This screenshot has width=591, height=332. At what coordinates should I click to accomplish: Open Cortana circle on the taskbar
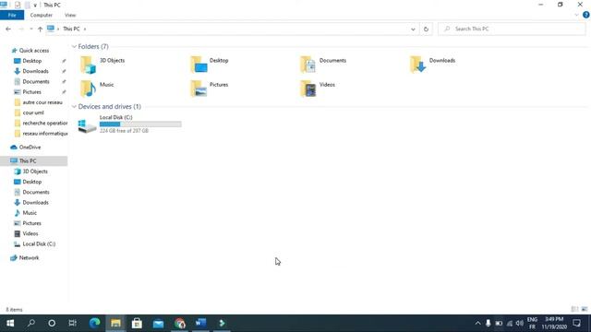(x=52, y=323)
